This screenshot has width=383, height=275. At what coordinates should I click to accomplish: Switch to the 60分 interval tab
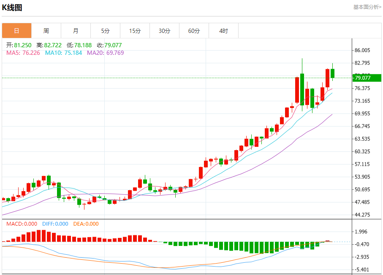pyautogui.click(x=194, y=31)
